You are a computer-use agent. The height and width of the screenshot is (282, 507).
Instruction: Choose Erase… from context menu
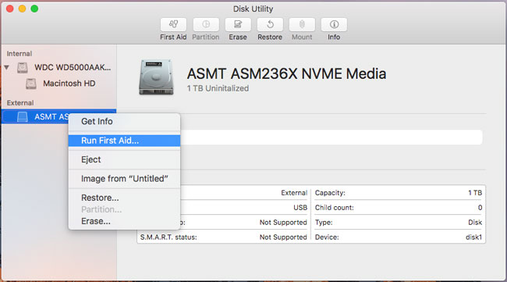coord(124,221)
